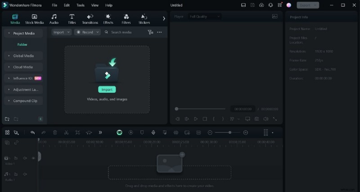Toggle Video 1 track visibility eye
This screenshot has width=360, height=192.
pos(33,158)
